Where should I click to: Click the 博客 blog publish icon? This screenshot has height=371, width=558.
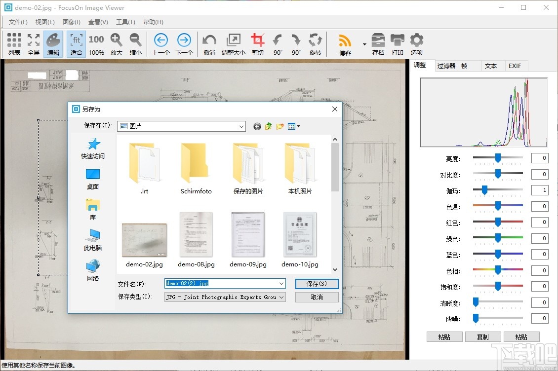click(345, 43)
